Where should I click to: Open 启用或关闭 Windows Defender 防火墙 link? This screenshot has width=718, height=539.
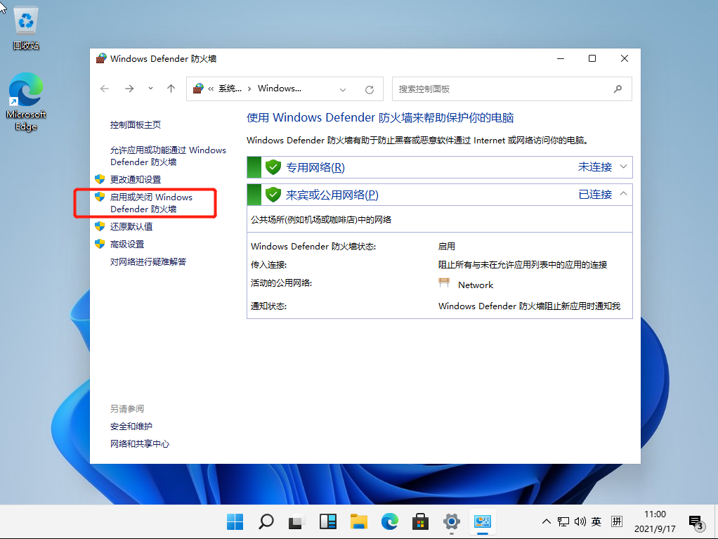click(151, 203)
